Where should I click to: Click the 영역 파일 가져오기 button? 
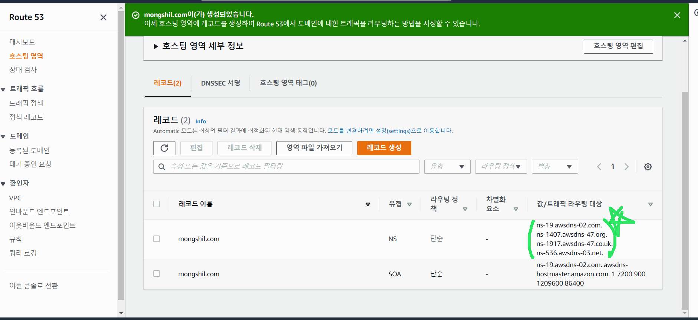(x=314, y=148)
